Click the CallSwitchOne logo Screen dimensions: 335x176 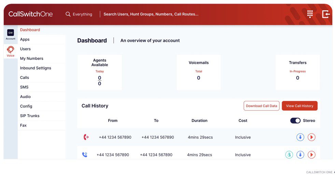pyautogui.click(x=30, y=14)
